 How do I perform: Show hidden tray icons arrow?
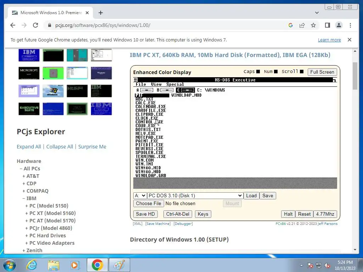[x=301, y=265]
